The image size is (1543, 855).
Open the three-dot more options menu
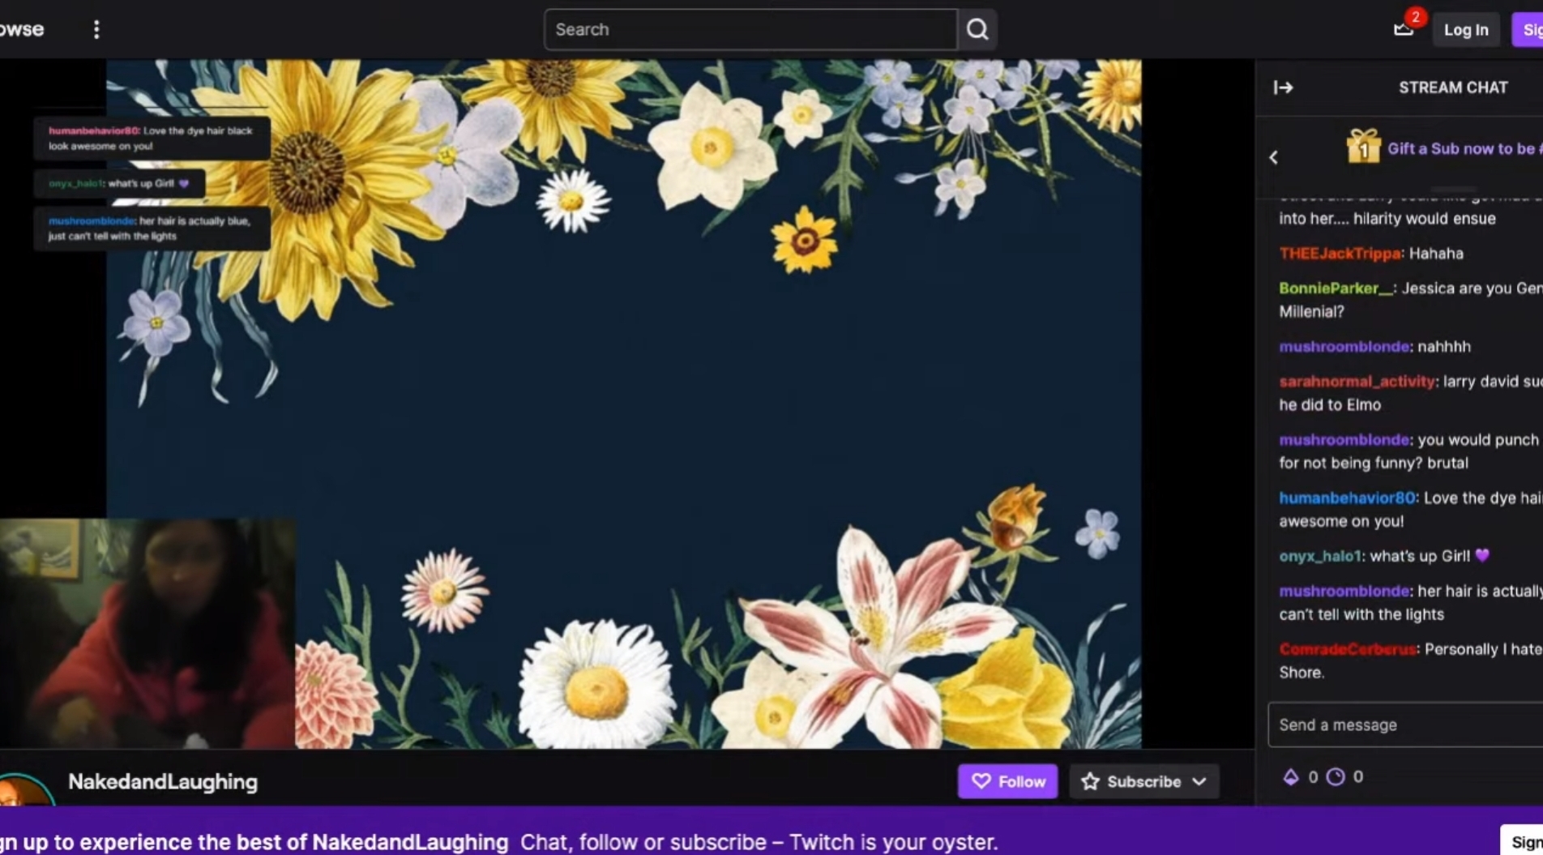click(x=96, y=30)
